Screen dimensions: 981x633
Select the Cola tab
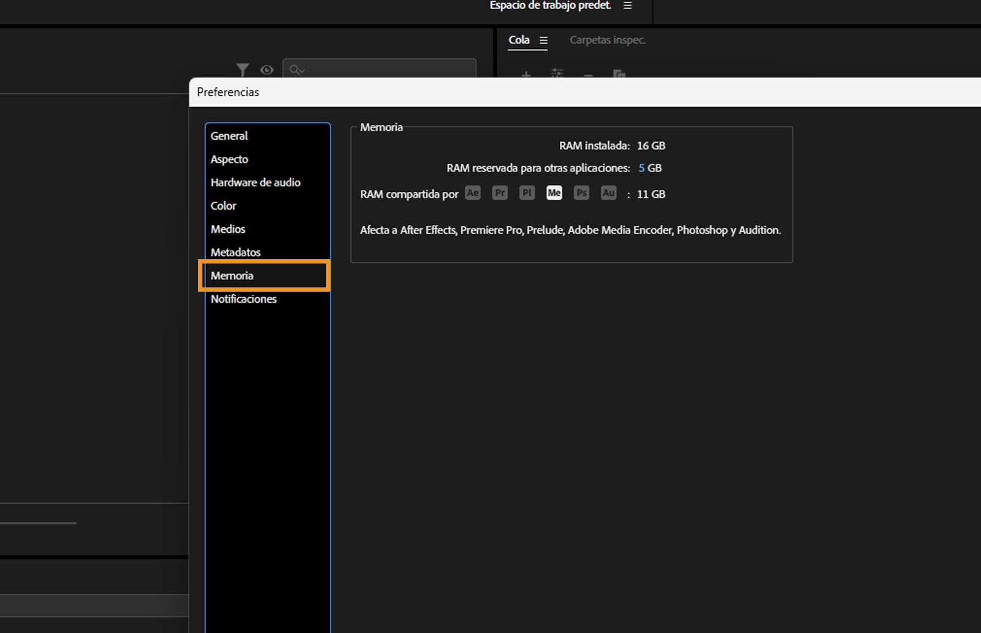520,40
